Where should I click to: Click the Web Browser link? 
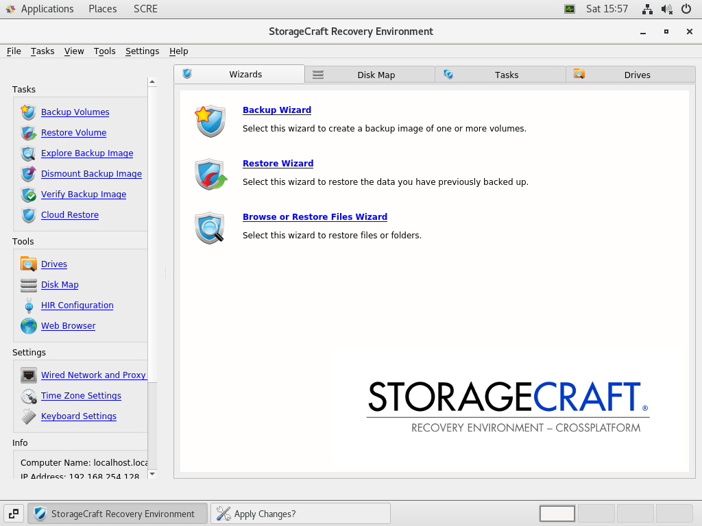click(69, 325)
